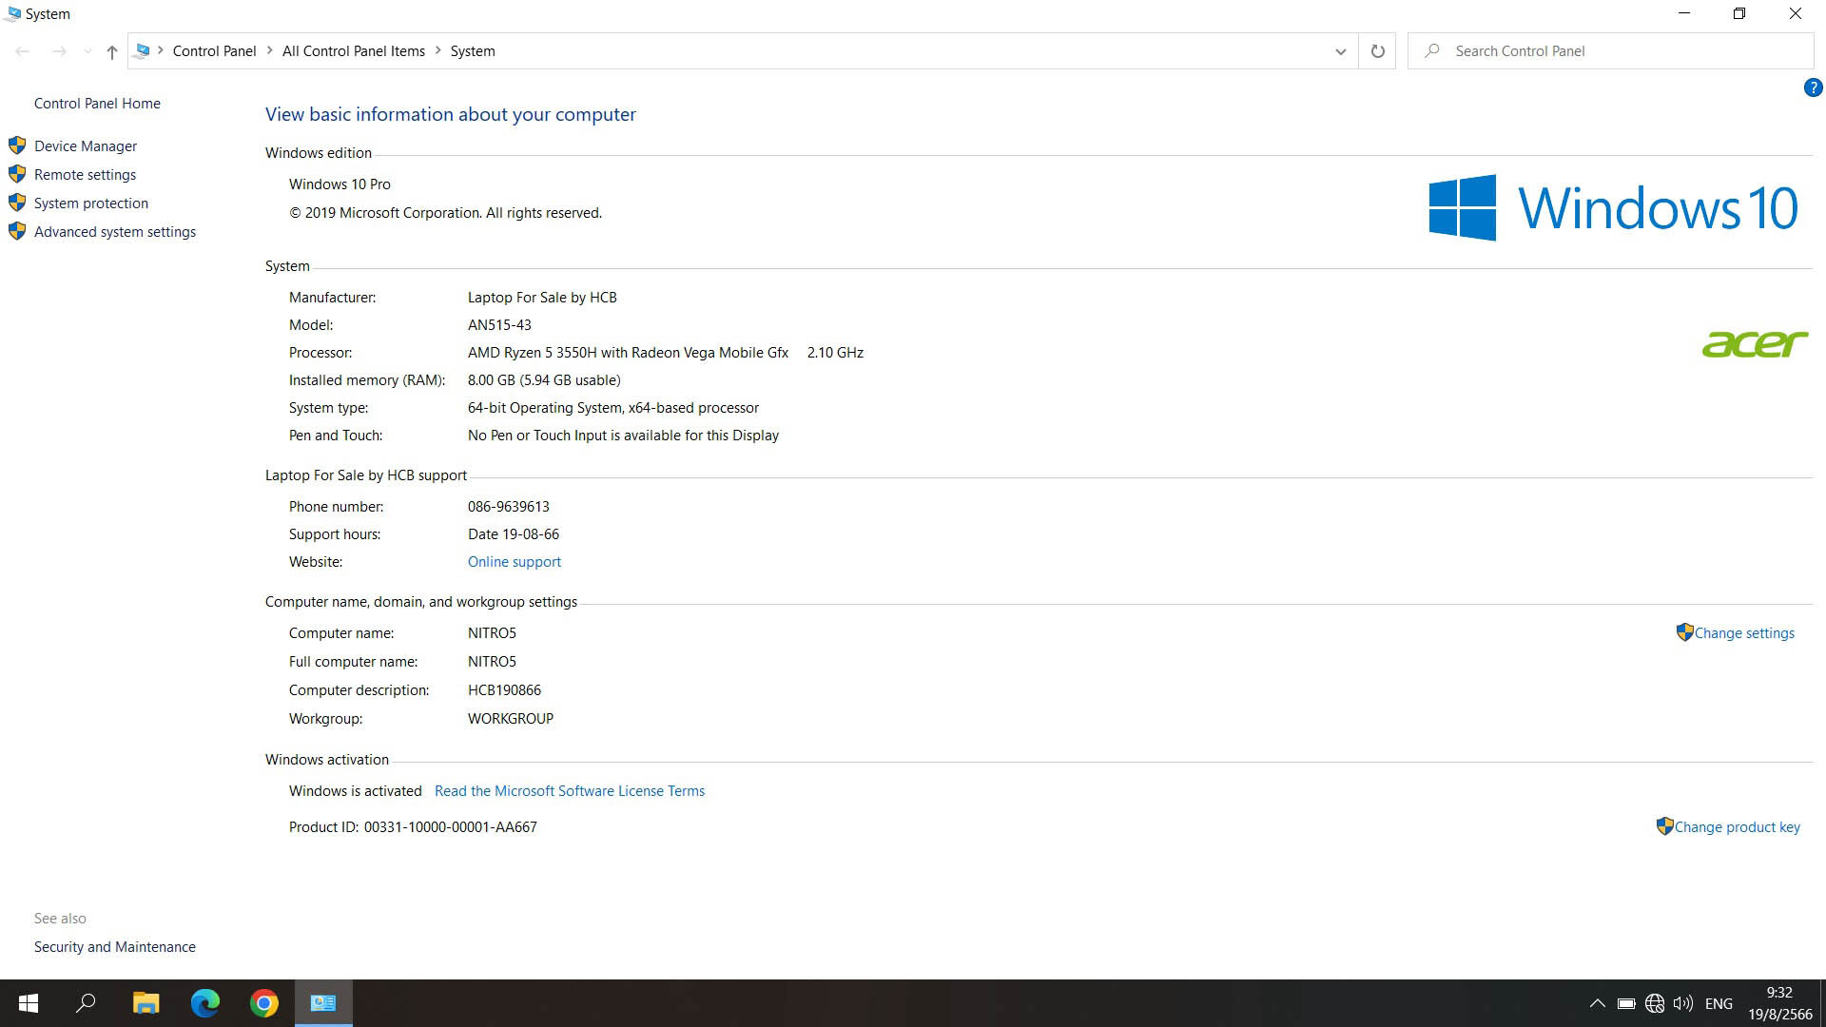Screen dimensions: 1826x1027
Task: Open Security and Maintenance link
Action: pos(115,947)
